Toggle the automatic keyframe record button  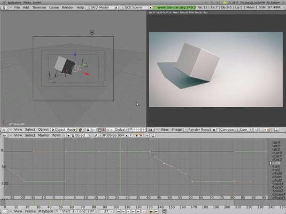coord(144,212)
